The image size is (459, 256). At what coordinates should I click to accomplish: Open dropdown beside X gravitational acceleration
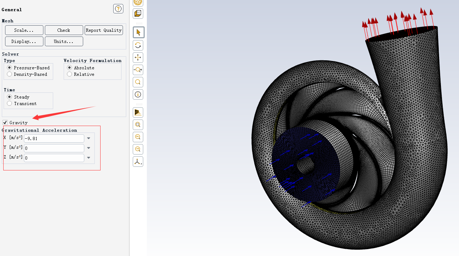[x=89, y=138]
